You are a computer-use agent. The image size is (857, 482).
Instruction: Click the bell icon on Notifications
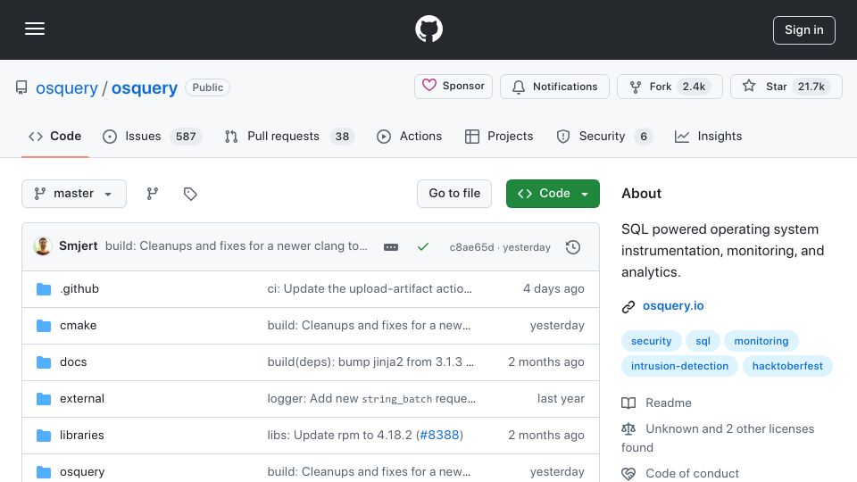tap(519, 87)
